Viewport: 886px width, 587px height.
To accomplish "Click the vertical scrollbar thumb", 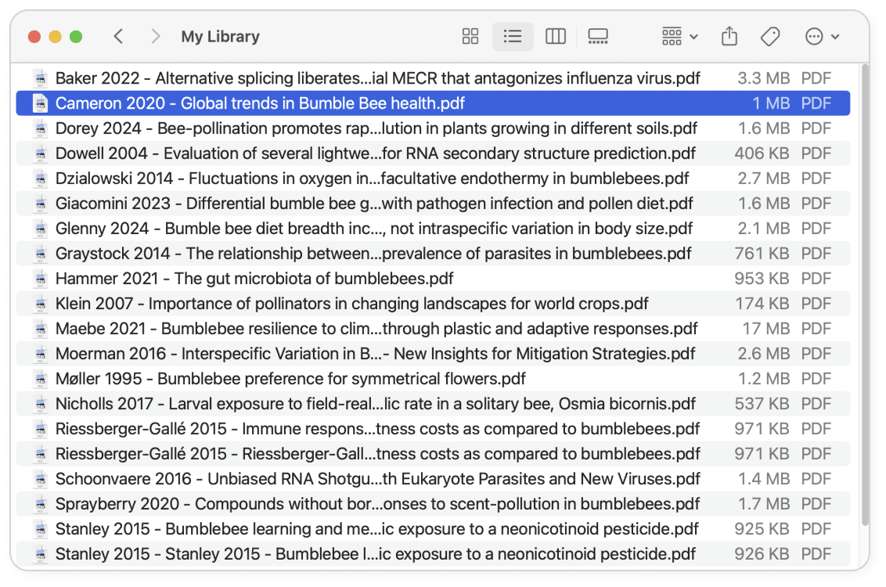I will (x=865, y=296).
